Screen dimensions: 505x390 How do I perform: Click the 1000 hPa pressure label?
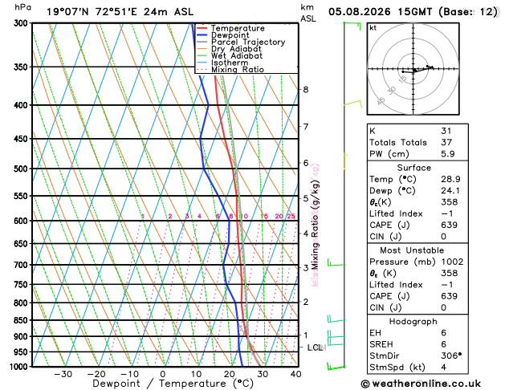[x=19, y=367]
